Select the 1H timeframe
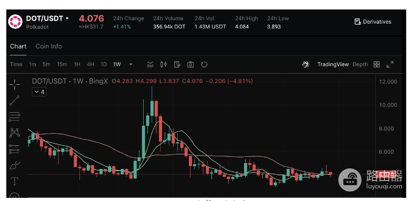Image resolution: width=412 pixels, height=201 pixels. tap(77, 64)
